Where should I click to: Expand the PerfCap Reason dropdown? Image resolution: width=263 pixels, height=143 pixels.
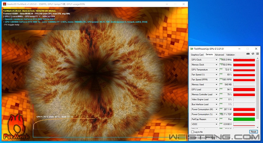point(216,119)
